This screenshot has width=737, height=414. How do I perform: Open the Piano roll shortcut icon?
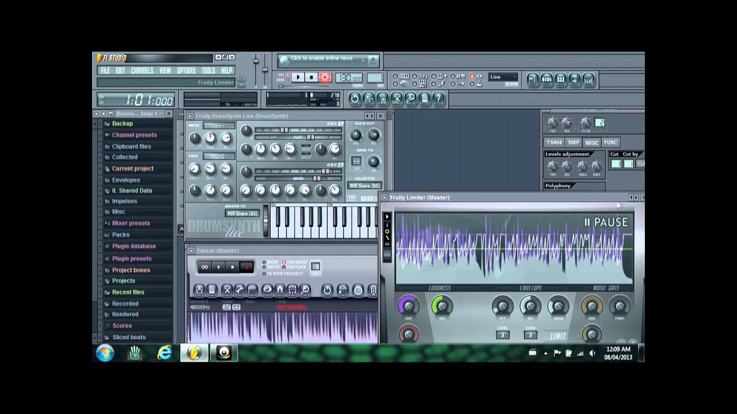point(561,80)
